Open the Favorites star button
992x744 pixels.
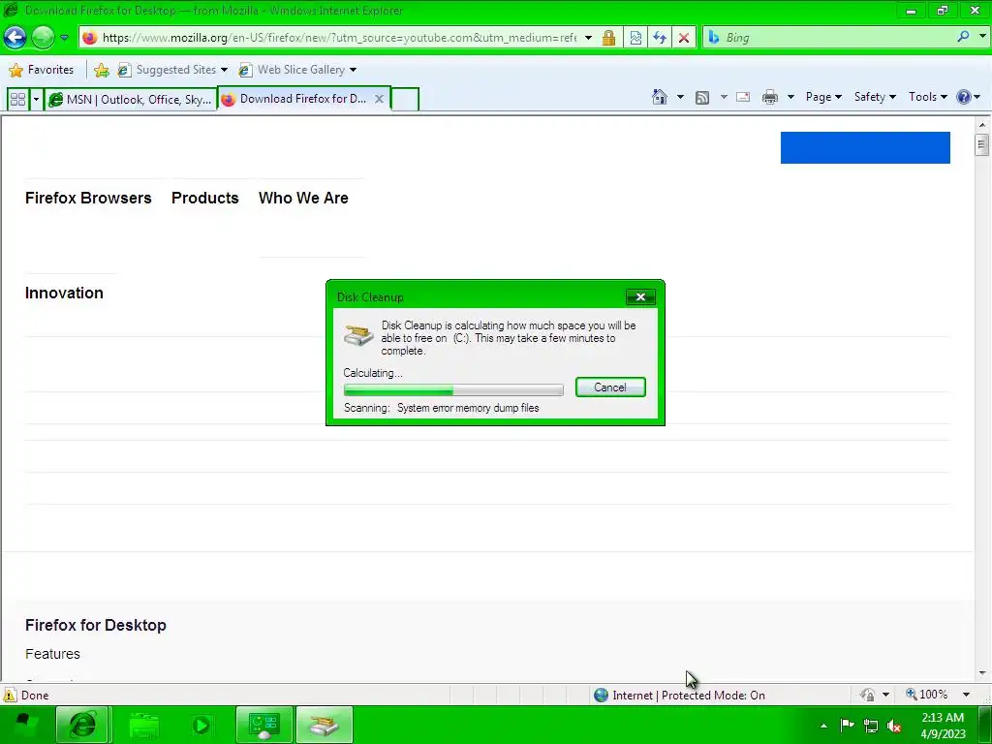[x=42, y=70]
